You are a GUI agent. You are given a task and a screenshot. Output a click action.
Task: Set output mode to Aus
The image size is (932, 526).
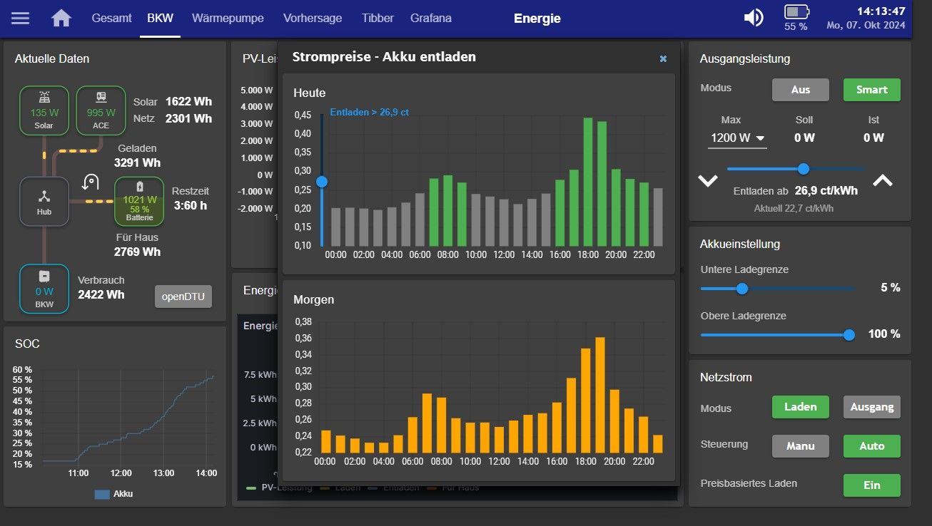coord(801,90)
